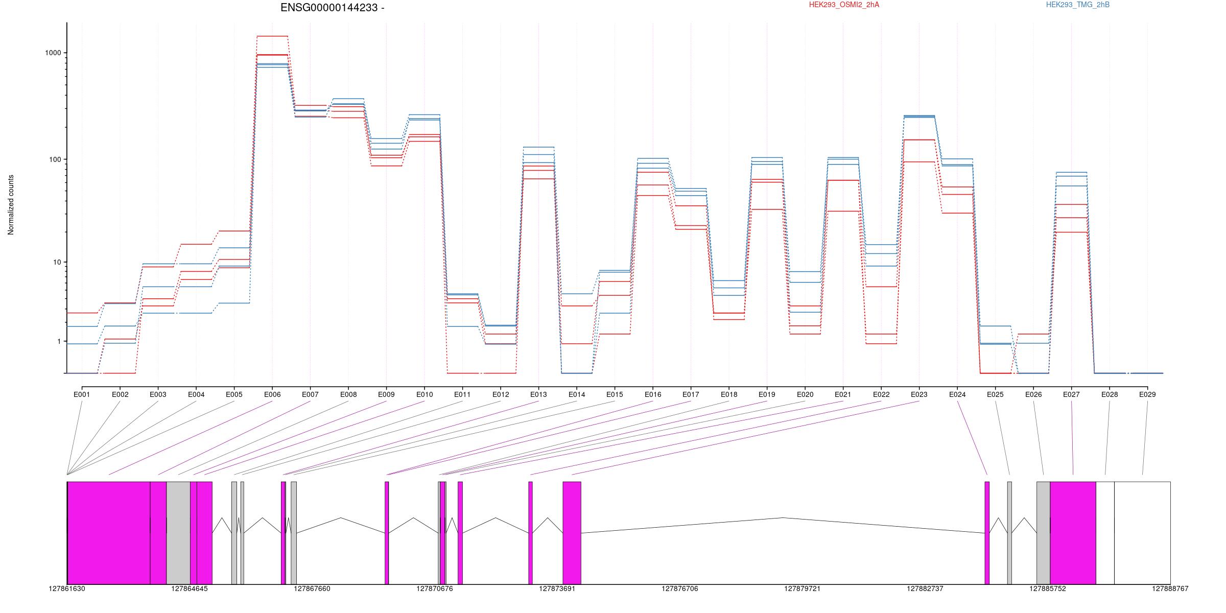Click the ENSG00000144233 gene title
The height and width of the screenshot is (613, 1226).
pyautogui.click(x=333, y=8)
